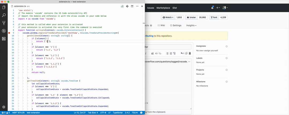The width and height of the screenshot is (289, 115).
Task: Open the 4,229 forks count
Action: click(x=223, y=17)
